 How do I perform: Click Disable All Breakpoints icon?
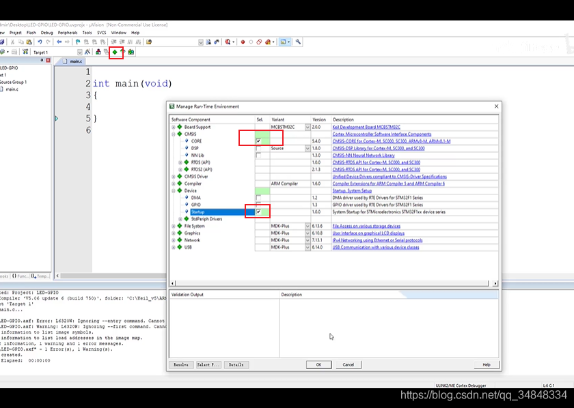click(x=259, y=42)
